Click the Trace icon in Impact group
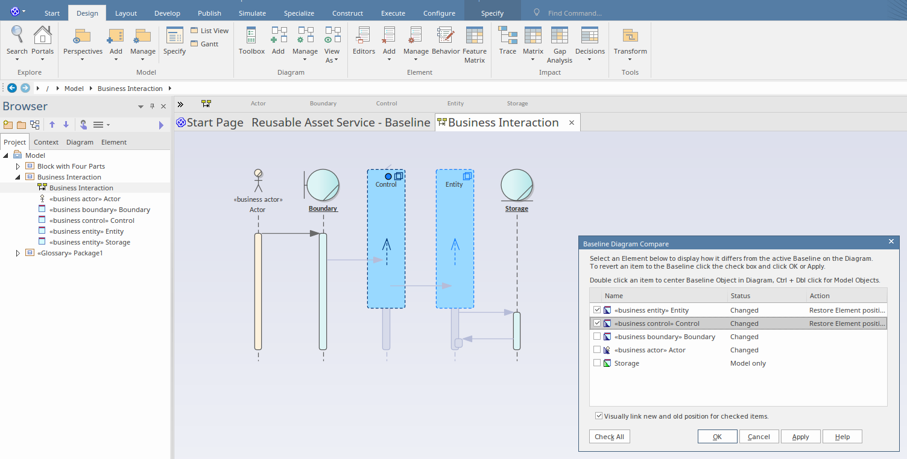Image resolution: width=907 pixels, height=459 pixels. point(508,36)
